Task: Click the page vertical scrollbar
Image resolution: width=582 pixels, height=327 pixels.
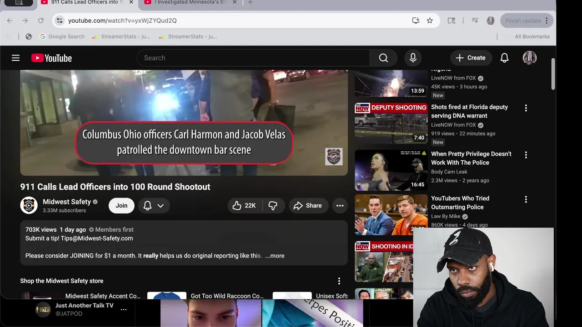Action: click(x=553, y=74)
